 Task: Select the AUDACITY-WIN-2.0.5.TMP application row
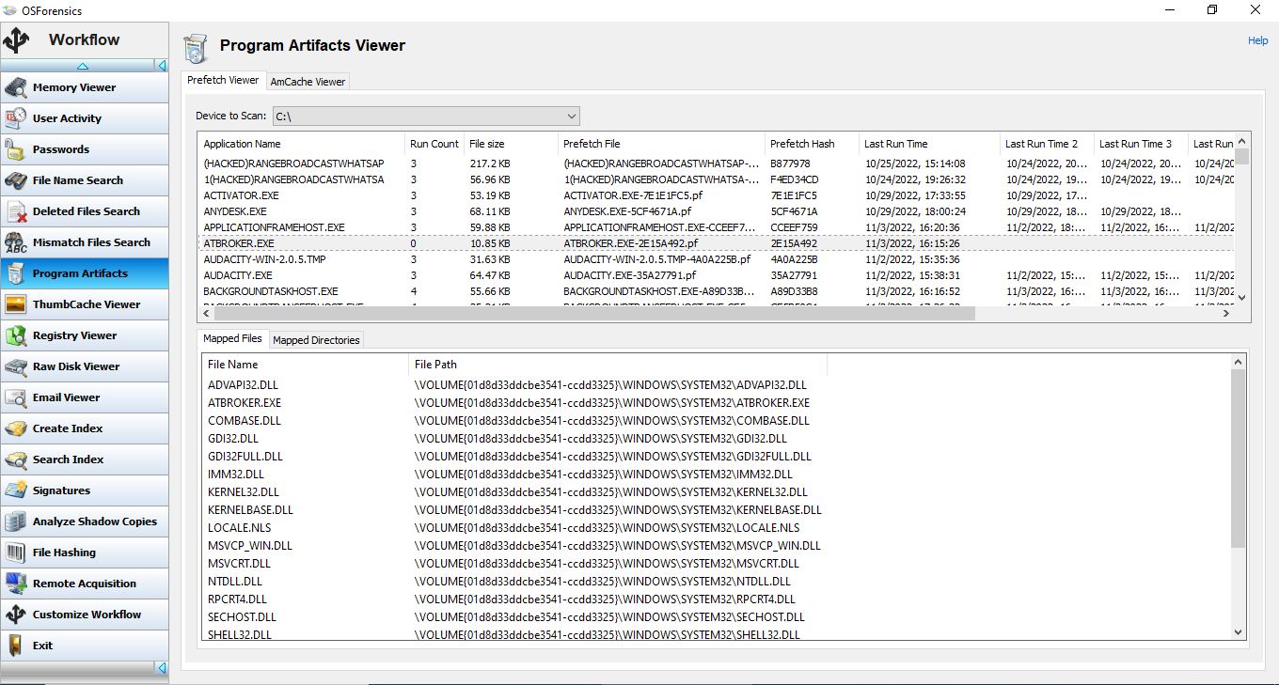[716, 259]
